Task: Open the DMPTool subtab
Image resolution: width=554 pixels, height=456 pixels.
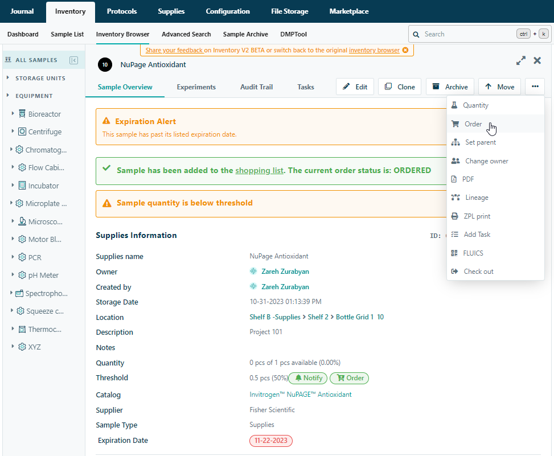Action: click(293, 34)
